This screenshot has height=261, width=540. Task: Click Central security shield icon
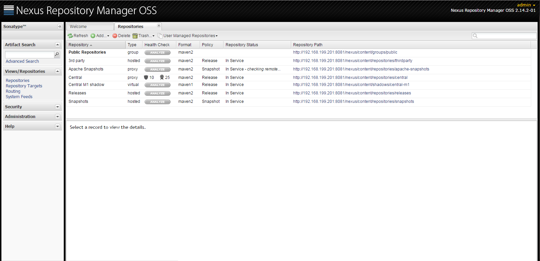(x=146, y=77)
